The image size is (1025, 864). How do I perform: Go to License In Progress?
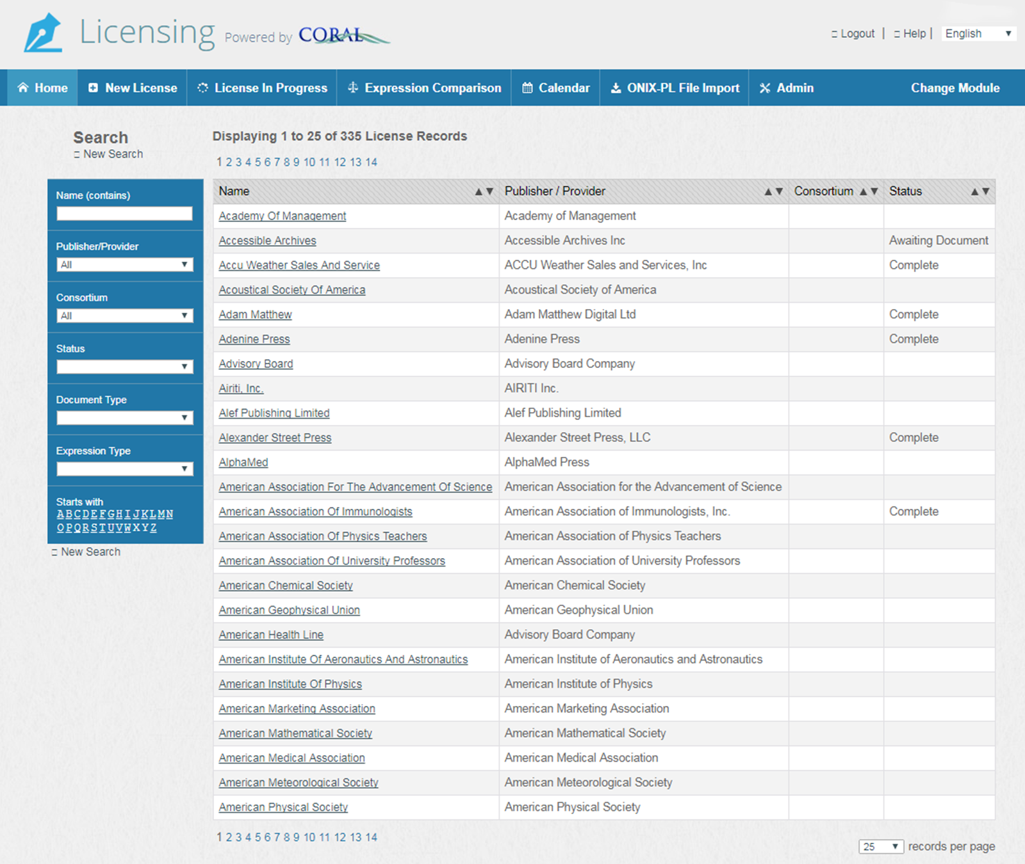[x=262, y=88]
